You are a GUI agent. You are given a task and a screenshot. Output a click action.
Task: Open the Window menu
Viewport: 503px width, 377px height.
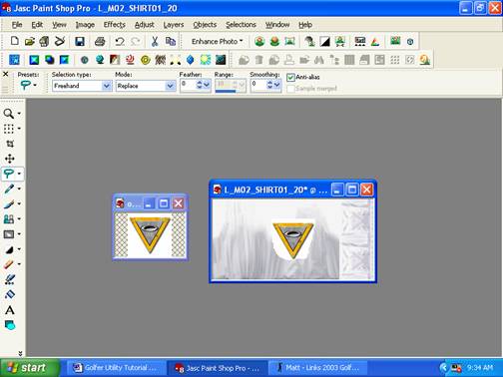click(277, 25)
